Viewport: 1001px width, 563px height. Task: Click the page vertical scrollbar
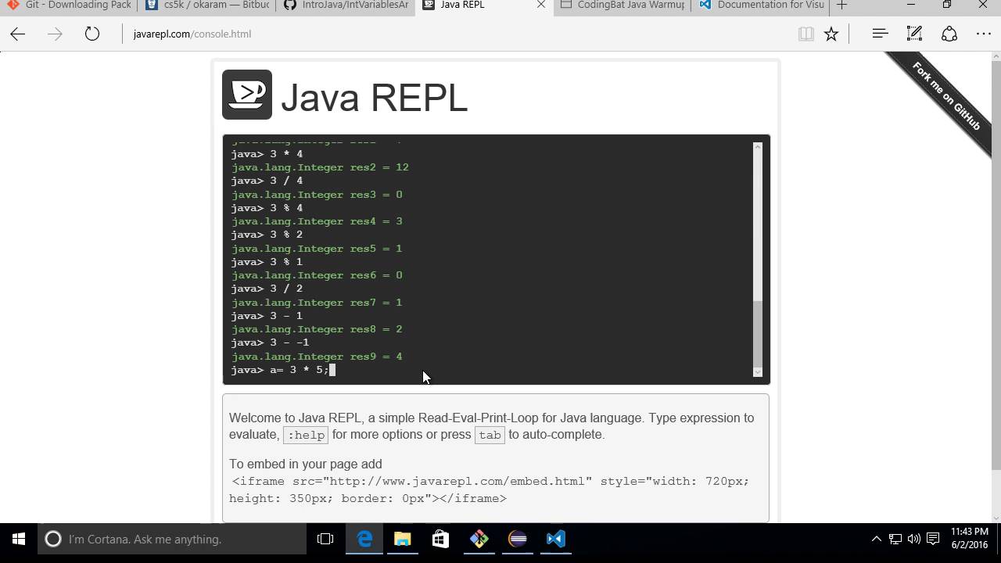[996, 266]
